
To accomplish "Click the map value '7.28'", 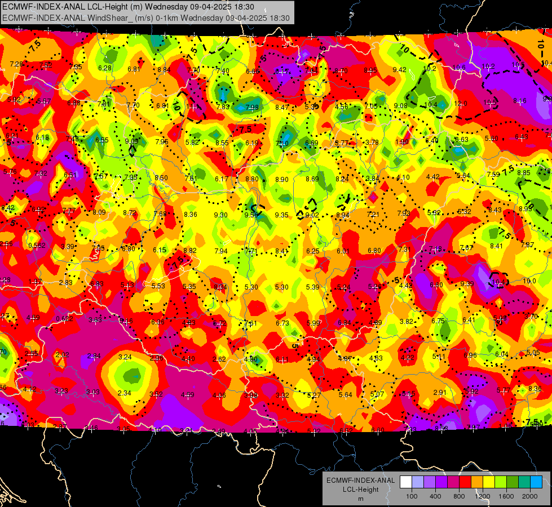I will [16, 64].
